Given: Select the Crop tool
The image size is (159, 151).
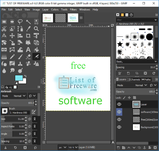Looking at the screenshot, I should coord(28,36).
